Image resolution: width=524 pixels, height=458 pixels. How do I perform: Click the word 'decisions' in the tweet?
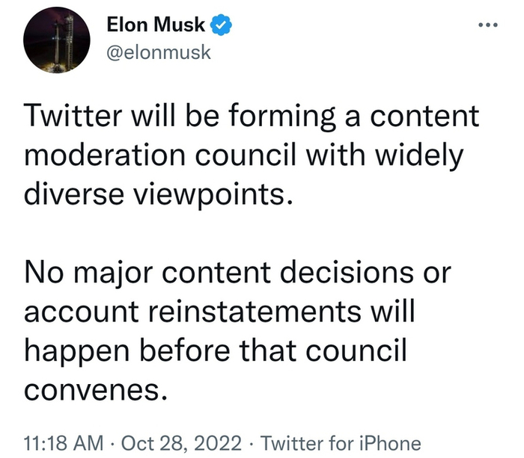click(x=351, y=273)
